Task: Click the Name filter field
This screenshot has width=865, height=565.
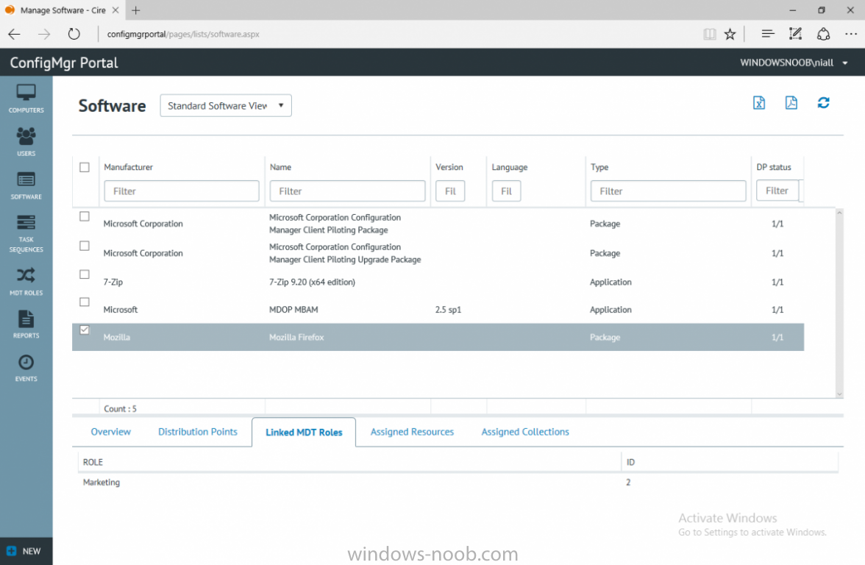Action: tap(347, 191)
